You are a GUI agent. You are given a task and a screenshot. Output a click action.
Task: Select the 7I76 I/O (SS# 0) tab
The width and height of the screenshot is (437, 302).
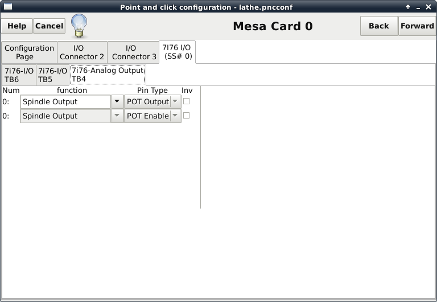(x=178, y=52)
